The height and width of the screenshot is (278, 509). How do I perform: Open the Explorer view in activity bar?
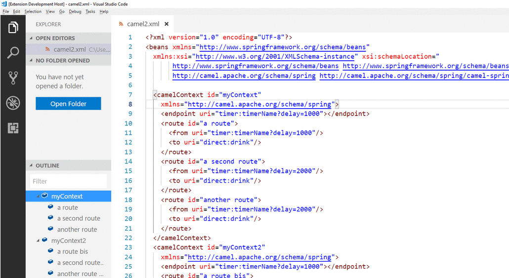(13, 27)
